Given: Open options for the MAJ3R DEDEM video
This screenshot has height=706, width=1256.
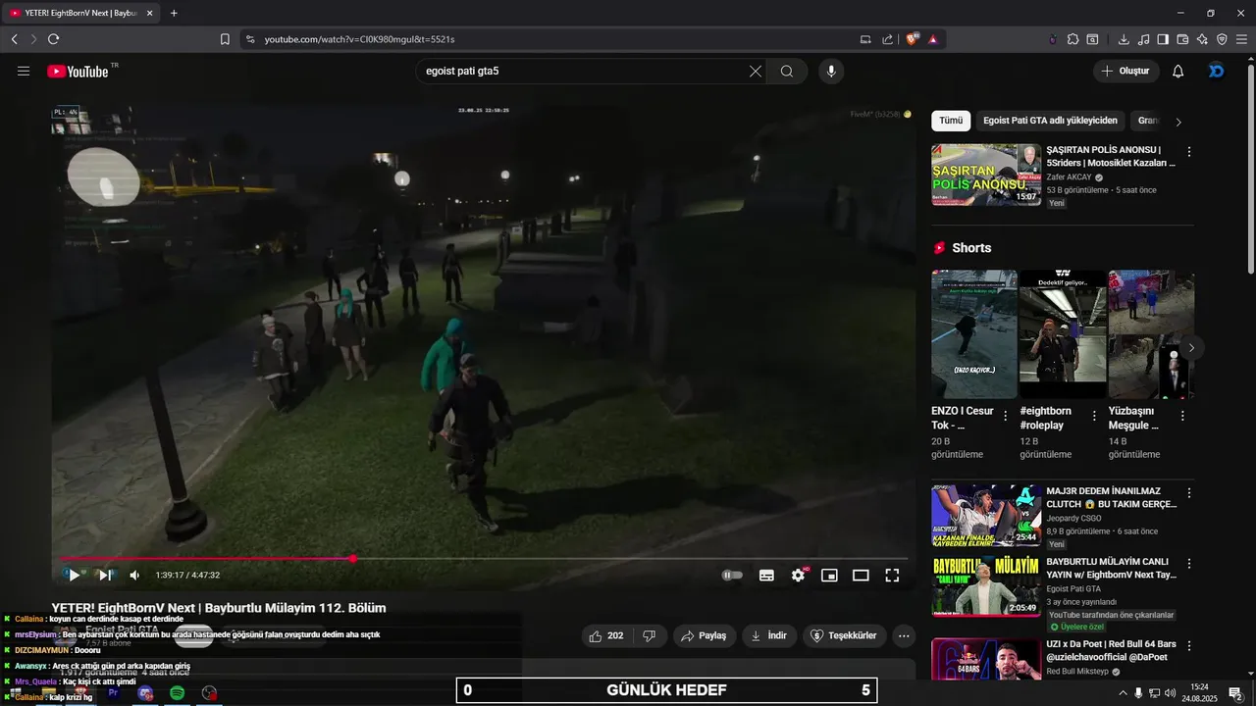Looking at the screenshot, I should (x=1189, y=493).
